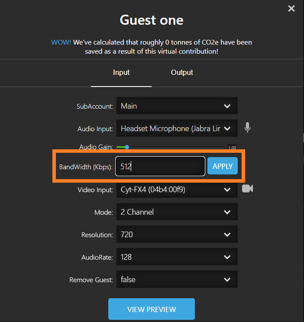Click the BandWidth (Kbps) input field
Viewport: 304px width, 322px height.
pyautogui.click(x=160, y=166)
